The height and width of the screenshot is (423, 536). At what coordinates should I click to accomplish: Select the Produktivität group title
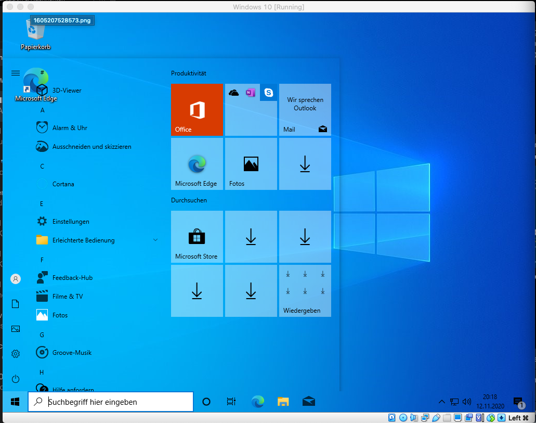click(x=189, y=73)
